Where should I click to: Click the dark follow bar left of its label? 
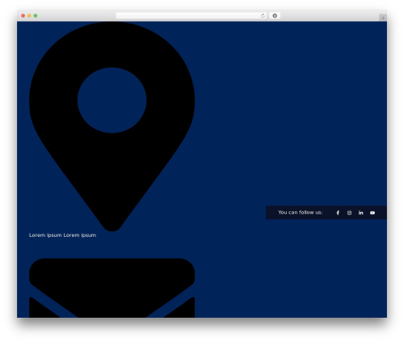point(271,213)
